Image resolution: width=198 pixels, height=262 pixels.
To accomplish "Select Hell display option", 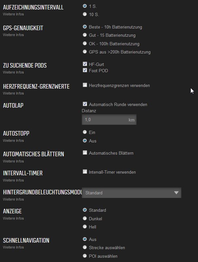I will click(x=85, y=227).
